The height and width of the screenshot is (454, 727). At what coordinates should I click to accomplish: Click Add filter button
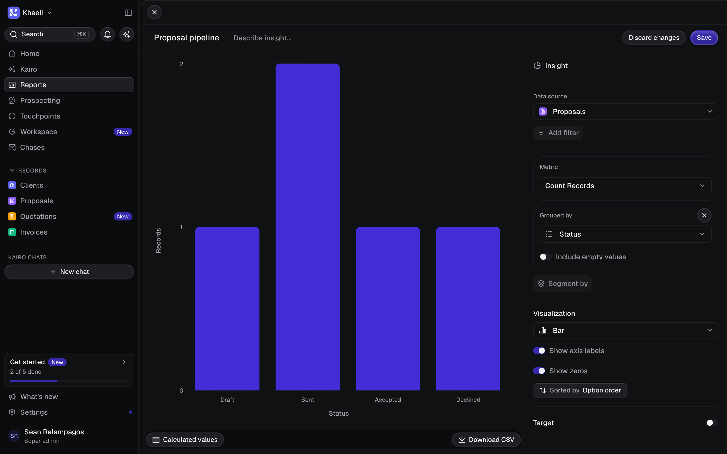(558, 133)
